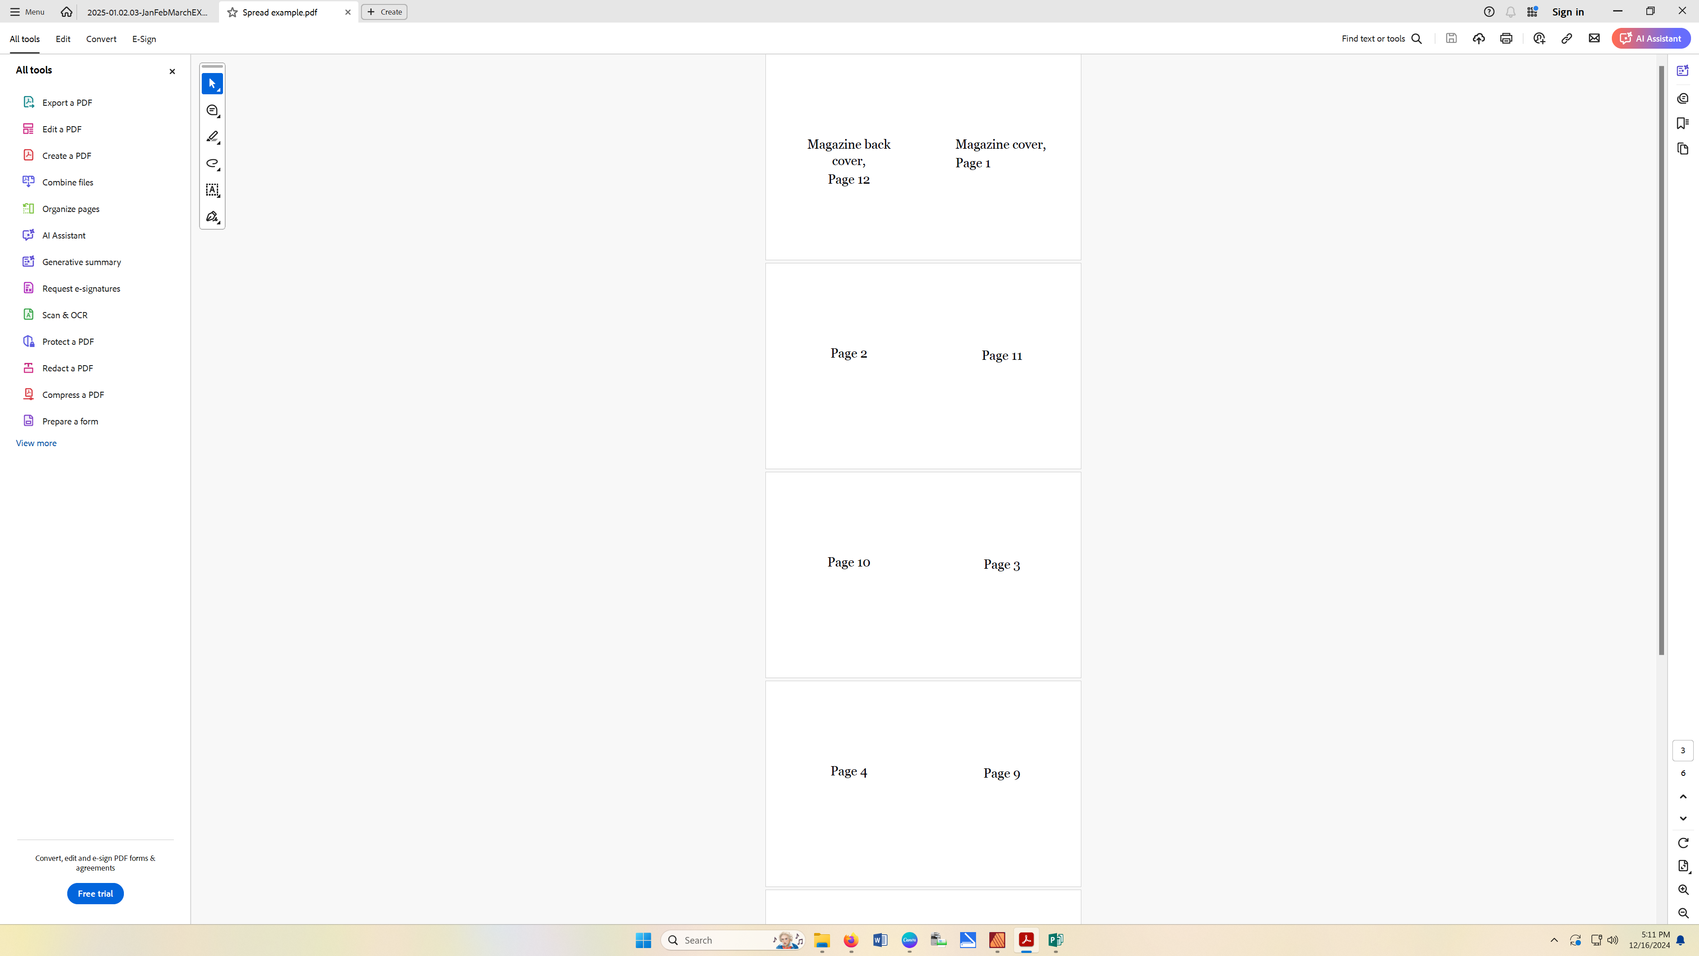Switch to 2025-01.02.03-JanFebMarch document tab

tap(147, 12)
